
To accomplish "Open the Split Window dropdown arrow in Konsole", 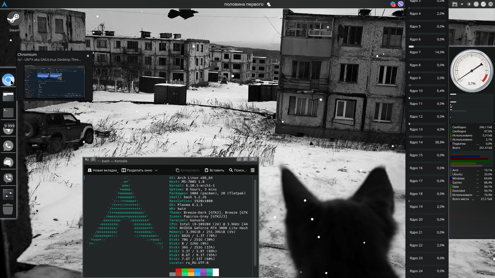I will click(156, 170).
